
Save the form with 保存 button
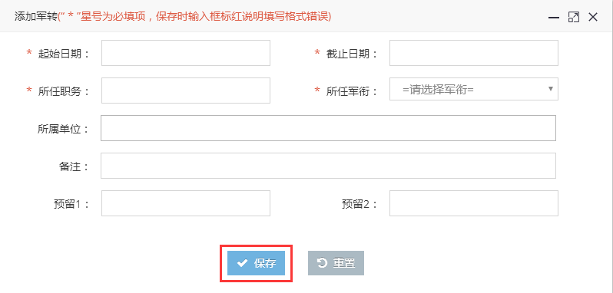pos(256,263)
